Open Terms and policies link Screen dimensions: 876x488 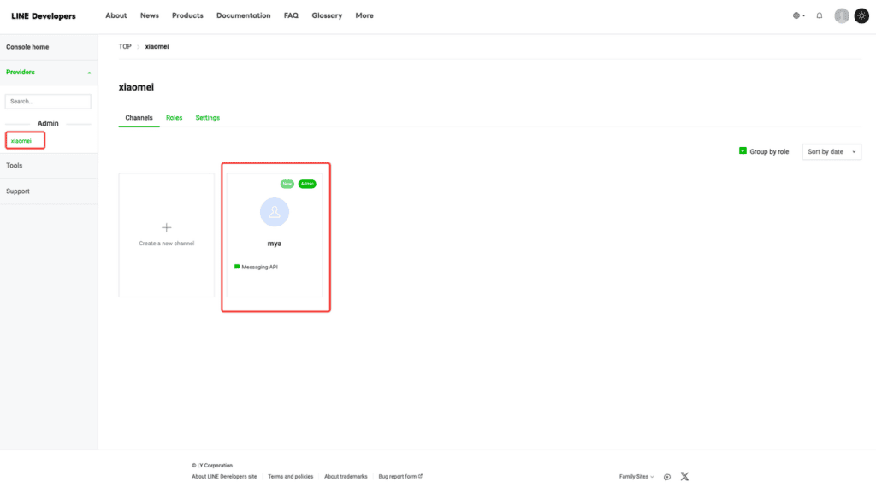[x=291, y=477]
